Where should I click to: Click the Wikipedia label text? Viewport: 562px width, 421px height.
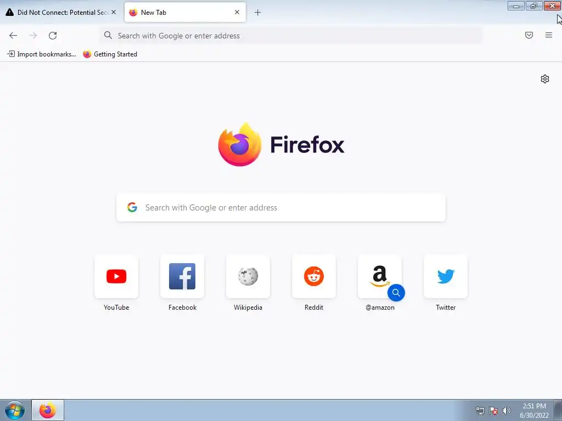248,308
